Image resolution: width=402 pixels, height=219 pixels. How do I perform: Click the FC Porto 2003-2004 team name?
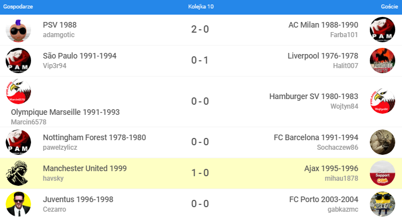coord(324,199)
